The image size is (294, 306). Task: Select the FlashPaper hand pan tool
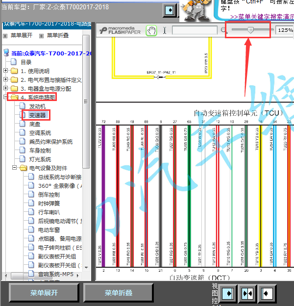tap(151, 30)
